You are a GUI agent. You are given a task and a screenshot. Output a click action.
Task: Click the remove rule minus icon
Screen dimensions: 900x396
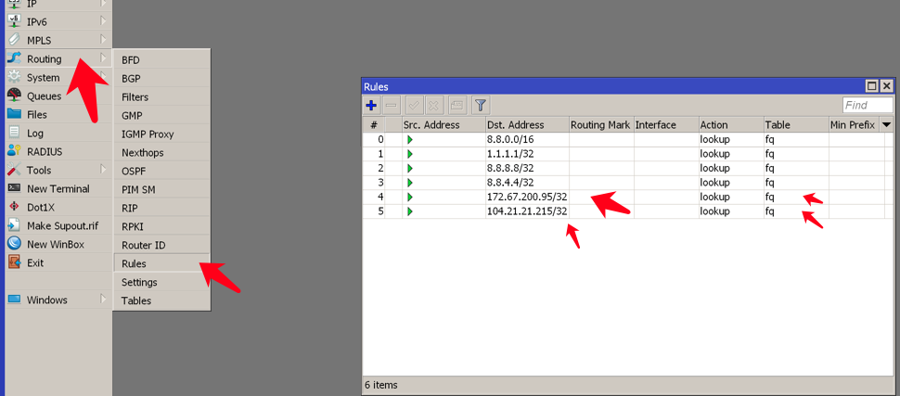point(392,106)
